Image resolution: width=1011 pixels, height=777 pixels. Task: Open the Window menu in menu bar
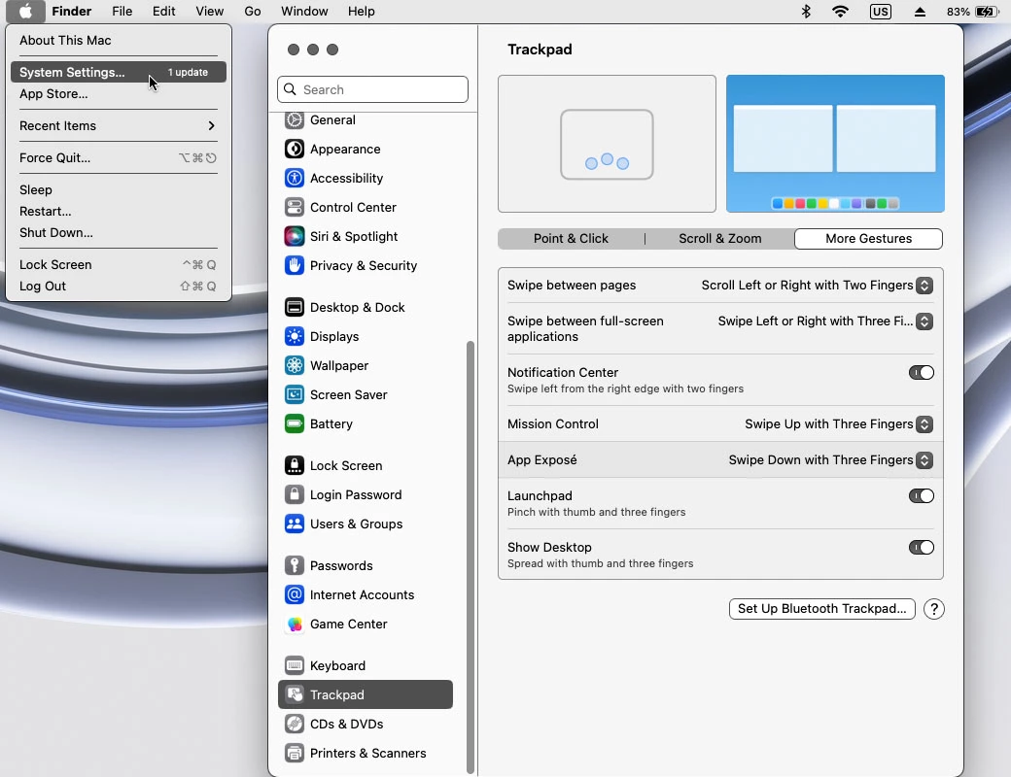coord(304,12)
